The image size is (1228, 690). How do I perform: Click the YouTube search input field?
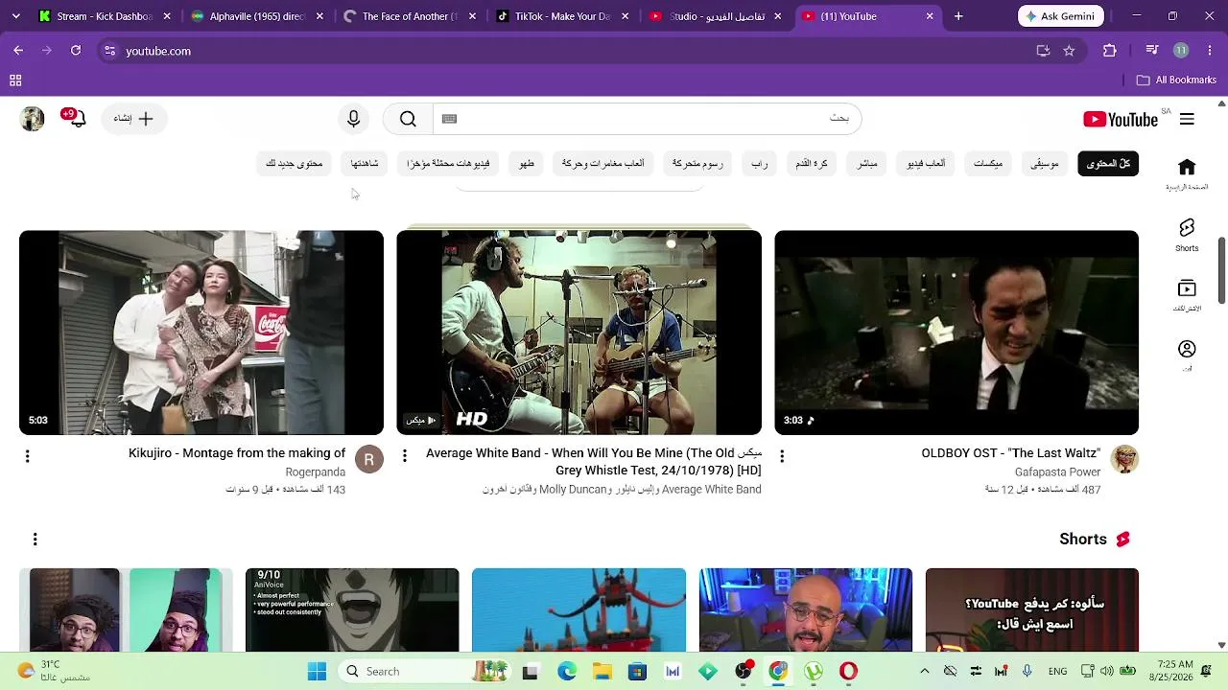coord(648,119)
